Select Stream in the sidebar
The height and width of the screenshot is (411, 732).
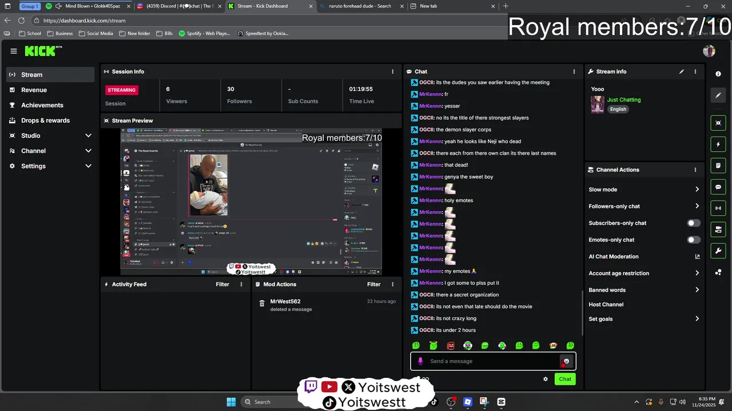(x=50, y=75)
